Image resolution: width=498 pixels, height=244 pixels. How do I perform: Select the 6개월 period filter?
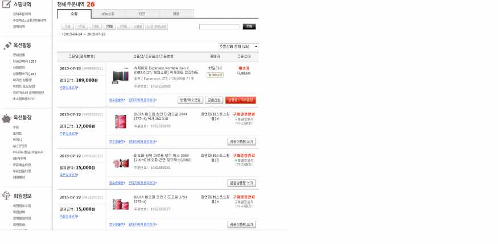coord(123,26)
